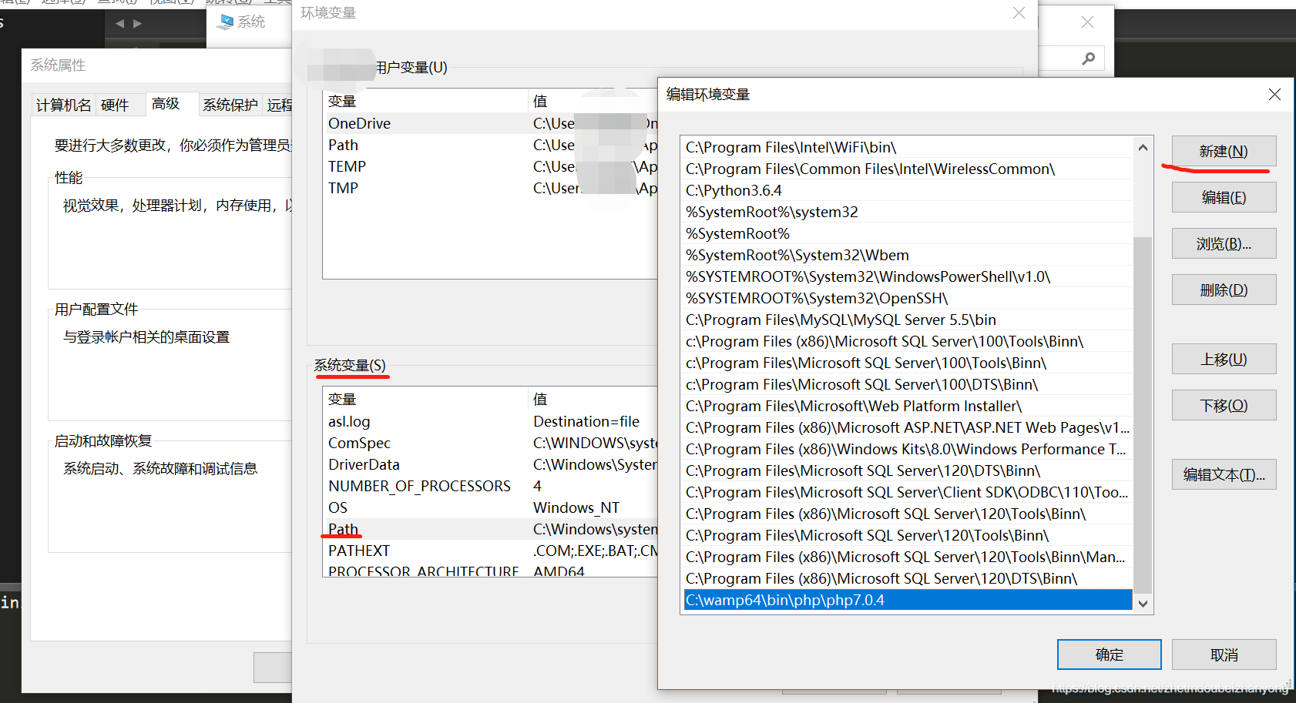The height and width of the screenshot is (703, 1296).
Task: Move entry down with 下移(O)
Action: [x=1224, y=405]
